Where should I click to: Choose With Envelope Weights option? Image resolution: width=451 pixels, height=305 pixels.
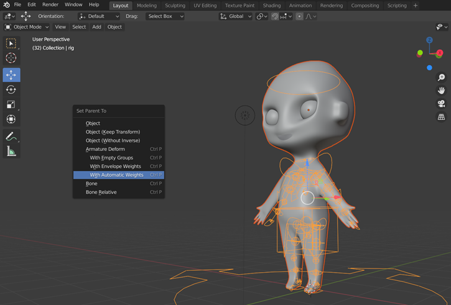tap(119, 166)
